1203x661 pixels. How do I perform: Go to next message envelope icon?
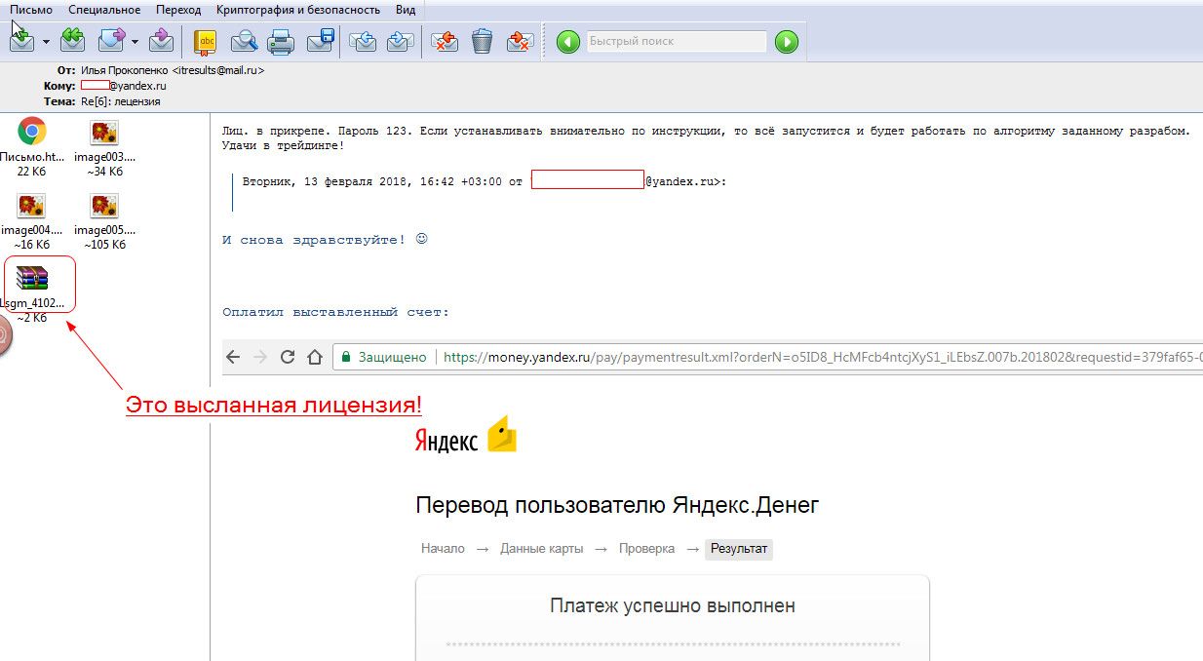tap(400, 41)
